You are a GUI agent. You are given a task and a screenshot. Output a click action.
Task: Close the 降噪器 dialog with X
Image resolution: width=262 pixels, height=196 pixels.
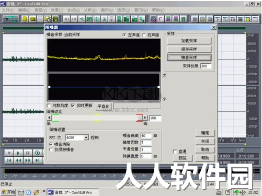[213, 27]
